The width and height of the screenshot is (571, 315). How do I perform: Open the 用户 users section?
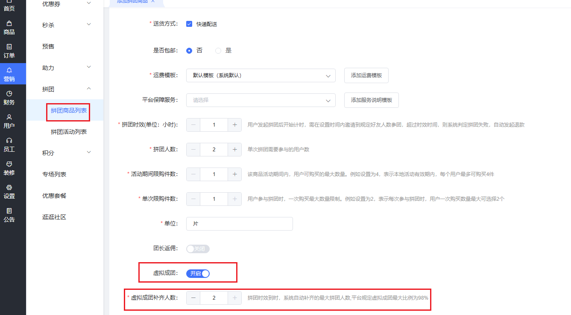coord(9,121)
